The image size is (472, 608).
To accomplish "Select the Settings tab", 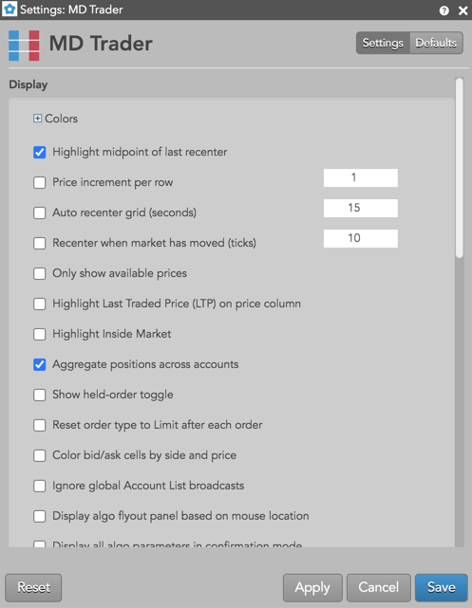I will tap(383, 43).
